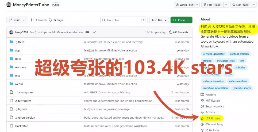
Task: Click the docs folder icon
Action: (x=11, y=58)
